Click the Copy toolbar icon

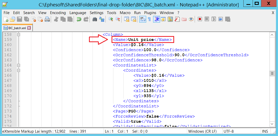pyautogui.click(x=63, y=19)
